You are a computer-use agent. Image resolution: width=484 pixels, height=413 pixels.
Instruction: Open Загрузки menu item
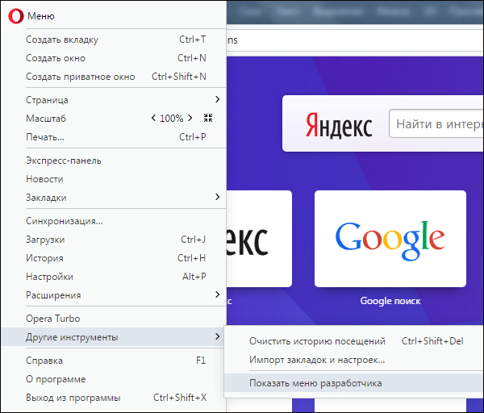point(46,240)
